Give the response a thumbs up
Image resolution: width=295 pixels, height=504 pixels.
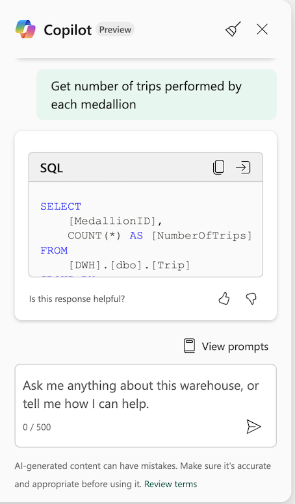[224, 299]
